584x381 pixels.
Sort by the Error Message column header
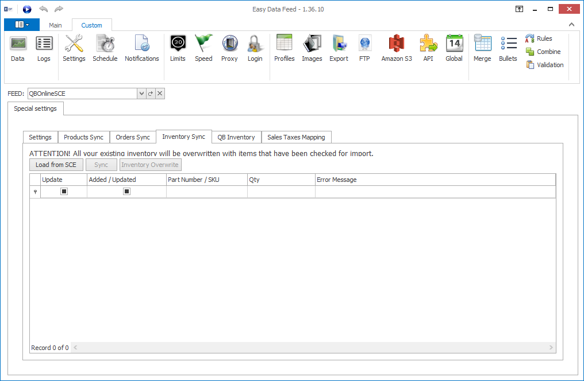(x=435, y=180)
